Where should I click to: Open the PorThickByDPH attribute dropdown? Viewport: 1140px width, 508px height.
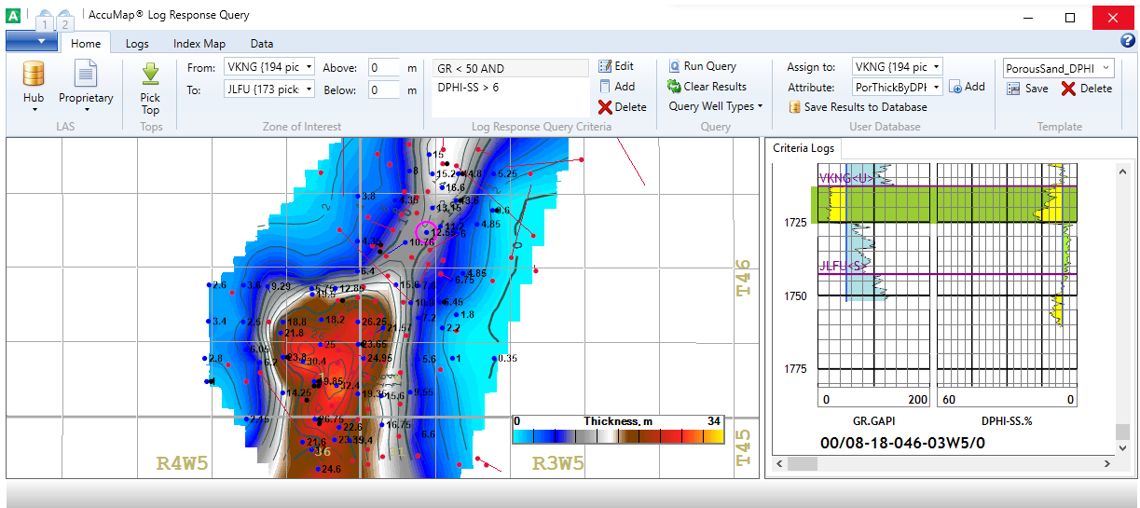936,87
